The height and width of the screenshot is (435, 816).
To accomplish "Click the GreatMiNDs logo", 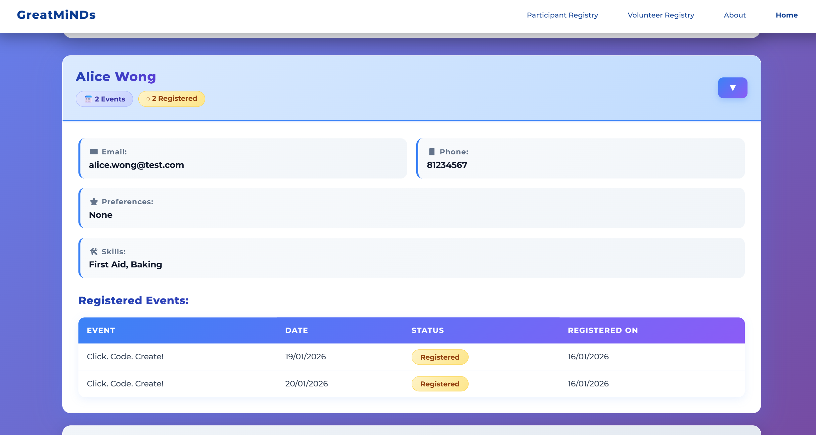I will pos(56,15).
